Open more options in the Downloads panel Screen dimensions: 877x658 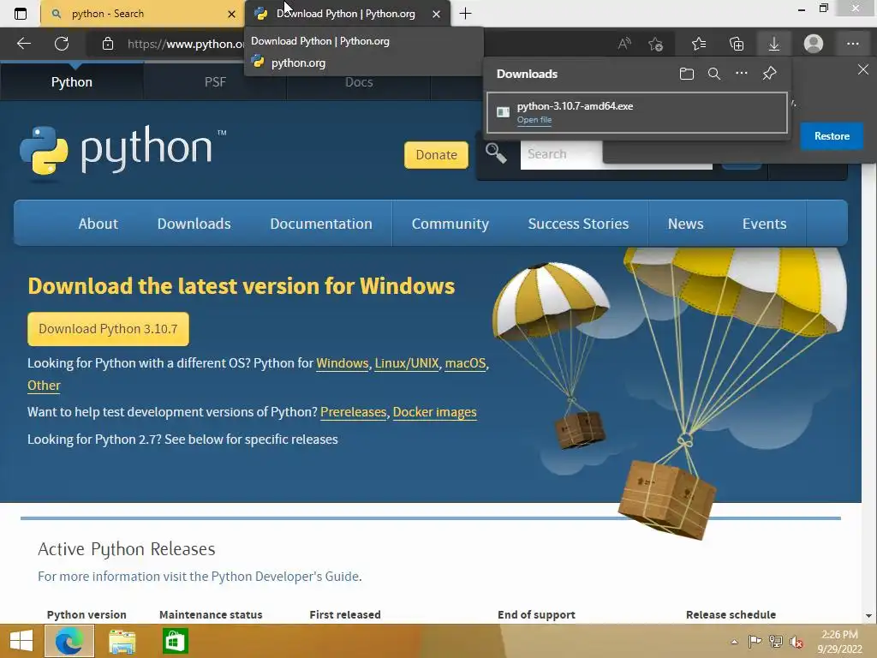742,74
